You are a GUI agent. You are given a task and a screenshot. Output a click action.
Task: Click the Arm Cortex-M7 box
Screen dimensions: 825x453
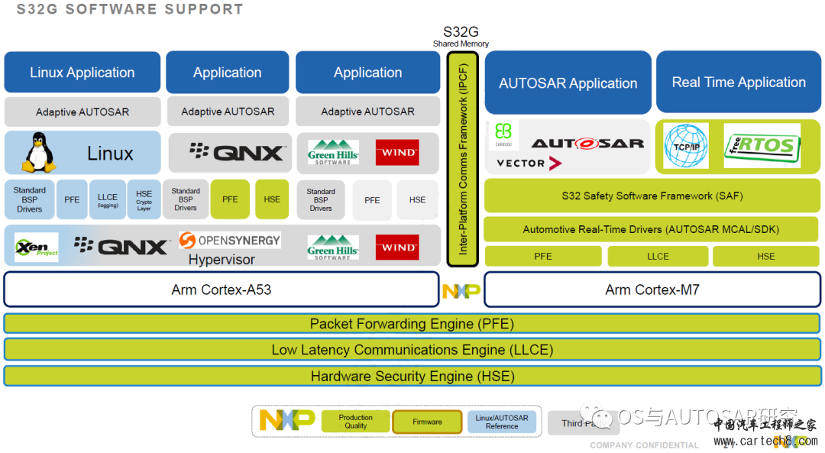tap(652, 290)
